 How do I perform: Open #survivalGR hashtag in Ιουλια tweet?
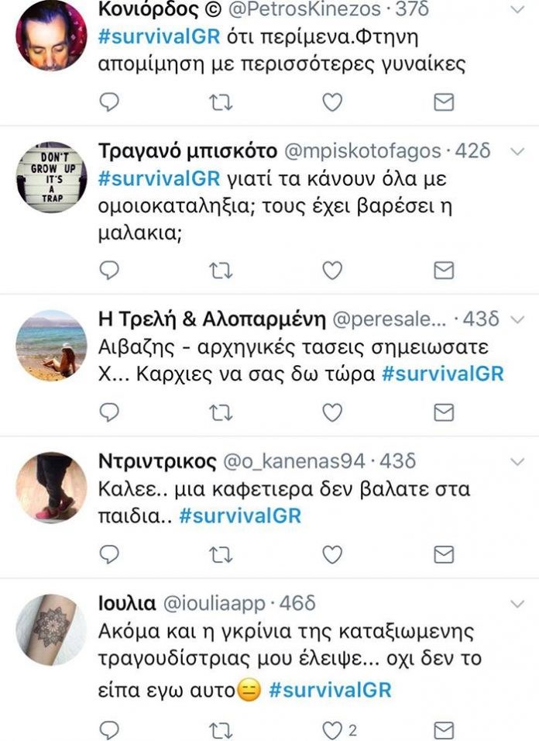coord(331,690)
